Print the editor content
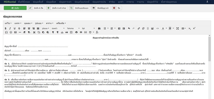Image resolution: width=214 pixels, height=99 pixels. click(x=77, y=32)
